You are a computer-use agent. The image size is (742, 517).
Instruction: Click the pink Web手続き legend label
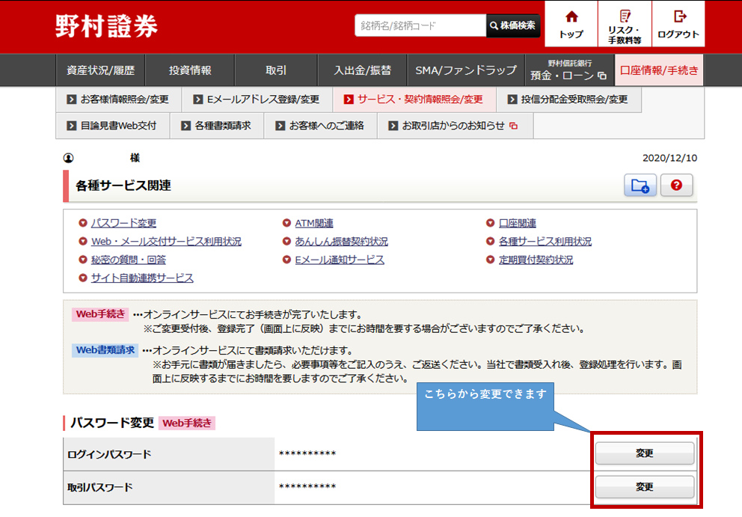[100, 314]
